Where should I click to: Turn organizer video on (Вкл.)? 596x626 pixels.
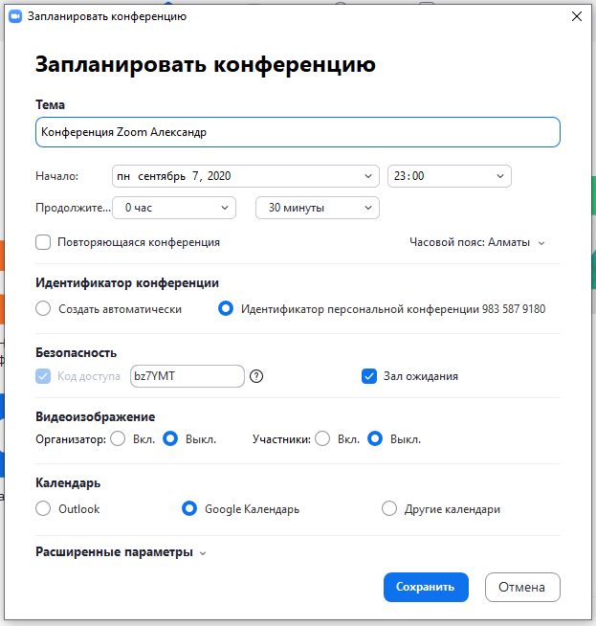click(118, 438)
